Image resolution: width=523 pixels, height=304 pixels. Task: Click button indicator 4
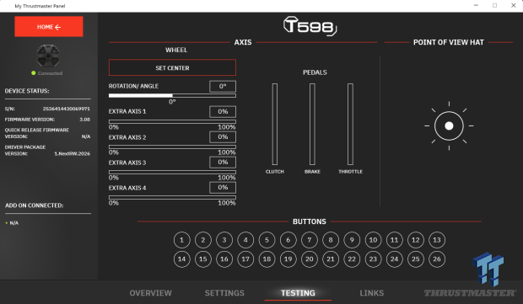point(245,240)
